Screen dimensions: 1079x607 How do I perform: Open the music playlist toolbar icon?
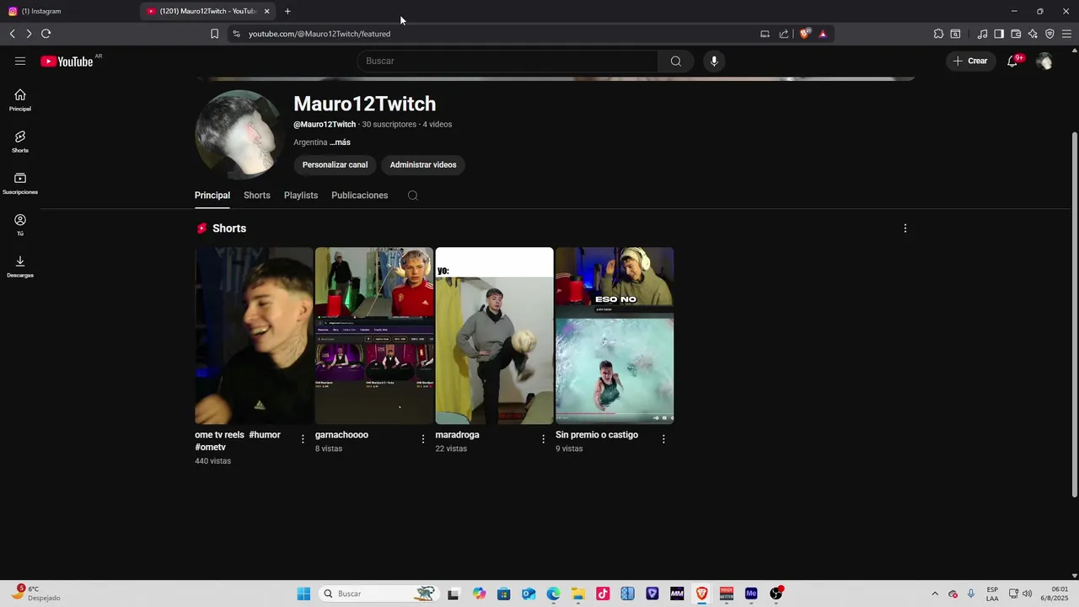(982, 34)
